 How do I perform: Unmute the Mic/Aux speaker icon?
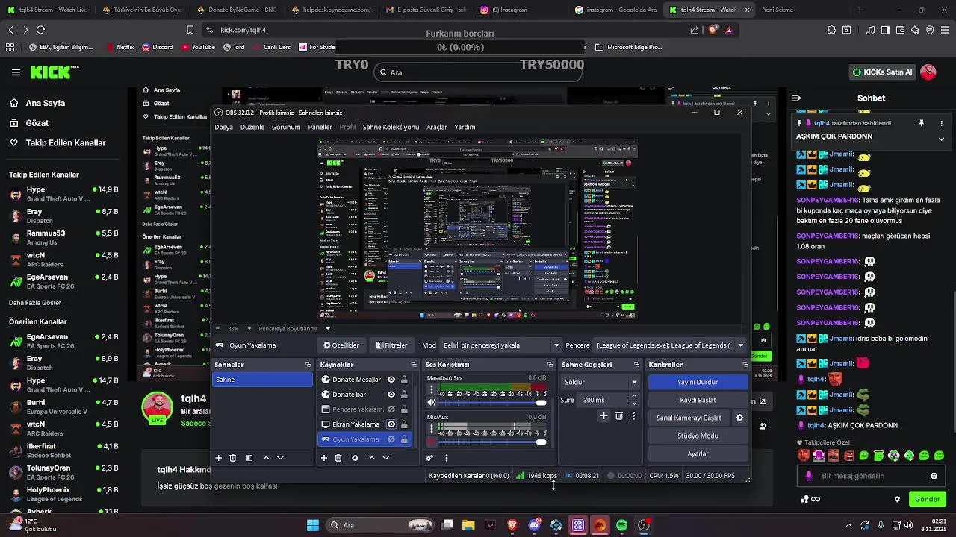pos(431,442)
